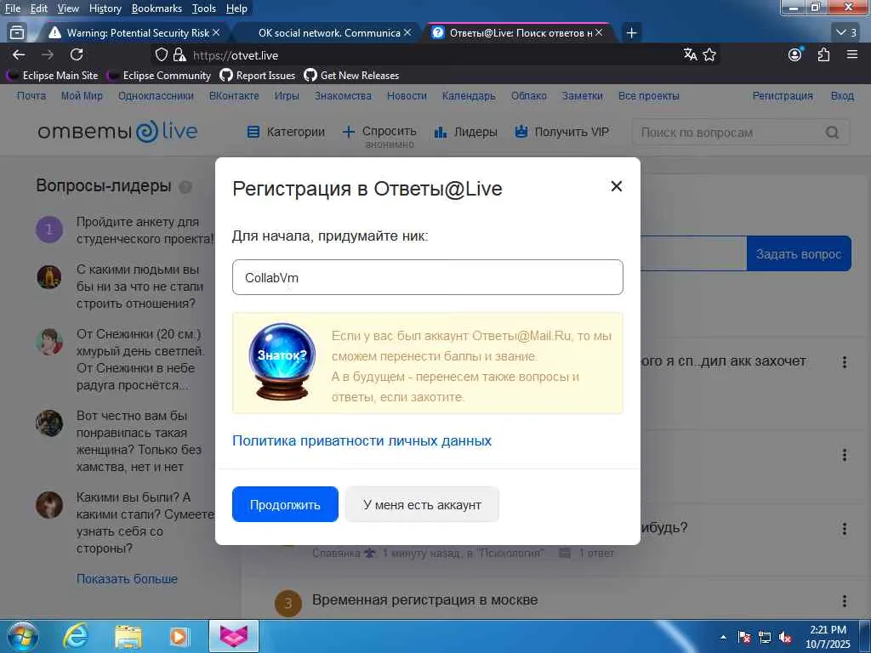
Task: Click the ВКонтакте link in top navigation
Action: coord(234,95)
